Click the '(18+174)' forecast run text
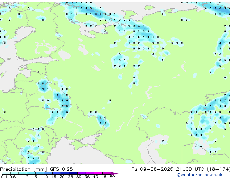The image size is (230, 178). tap(218, 169)
